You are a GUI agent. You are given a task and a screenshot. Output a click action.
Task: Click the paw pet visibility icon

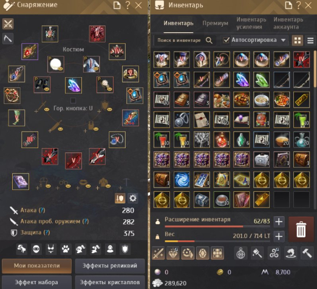click(x=66, y=249)
